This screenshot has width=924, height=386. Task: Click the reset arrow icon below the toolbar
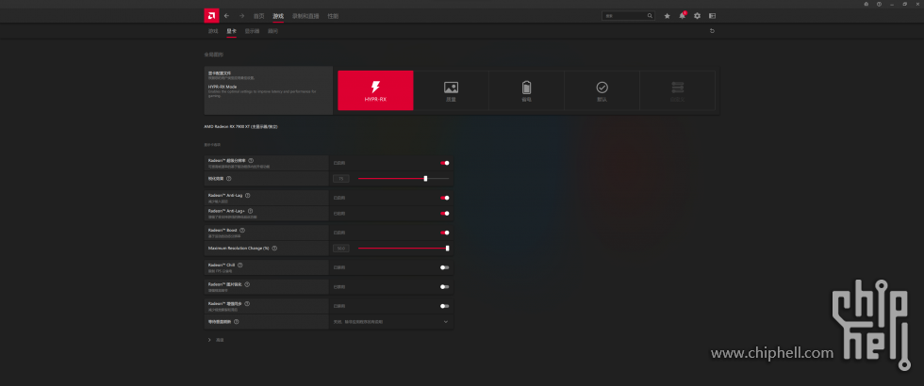point(712,30)
